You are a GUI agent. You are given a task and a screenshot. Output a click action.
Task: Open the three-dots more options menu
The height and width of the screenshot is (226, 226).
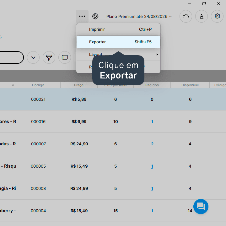82,16
